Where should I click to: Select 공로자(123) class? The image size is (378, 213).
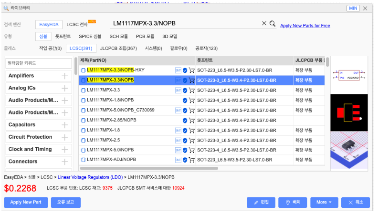pos(206,49)
